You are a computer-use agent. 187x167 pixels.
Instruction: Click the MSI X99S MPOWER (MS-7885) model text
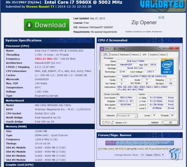click(53, 105)
